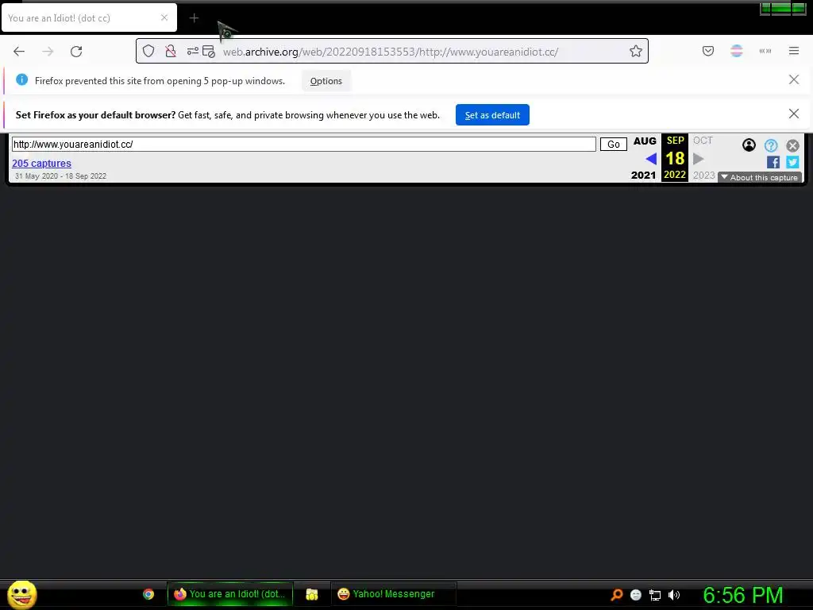Save page to Pocket

pos(707,51)
